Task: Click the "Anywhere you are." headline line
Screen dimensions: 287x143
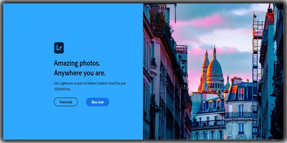Action: click(80, 73)
